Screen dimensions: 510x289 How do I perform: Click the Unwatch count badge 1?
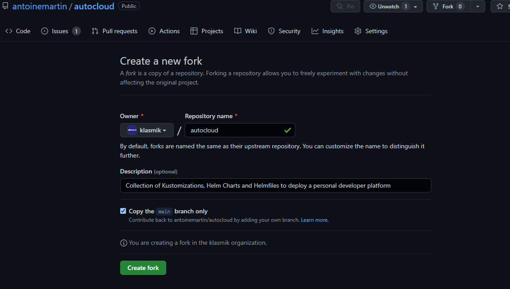[406, 6]
